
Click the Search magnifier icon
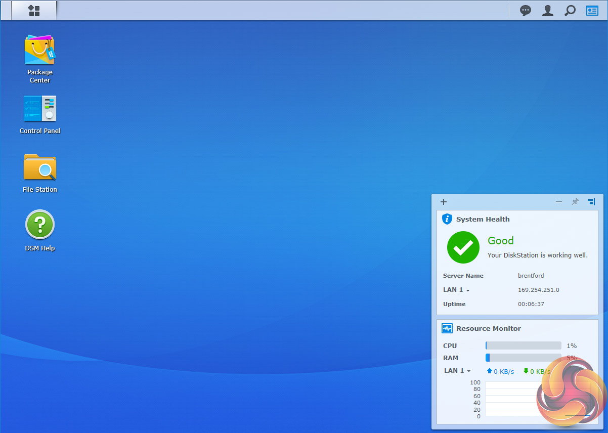pyautogui.click(x=570, y=11)
